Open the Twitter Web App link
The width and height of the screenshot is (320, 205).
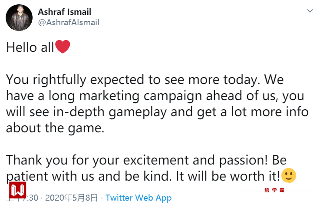(x=139, y=198)
